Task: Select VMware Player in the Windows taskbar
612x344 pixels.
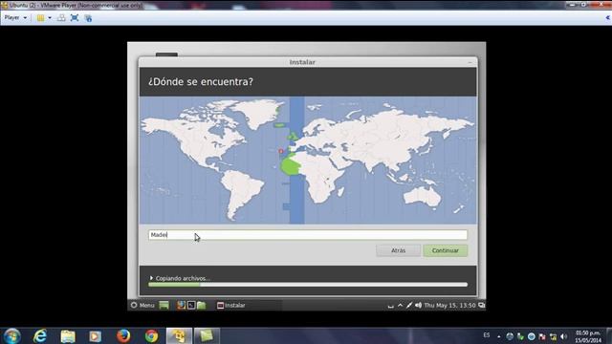Action: pyautogui.click(x=179, y=335)
